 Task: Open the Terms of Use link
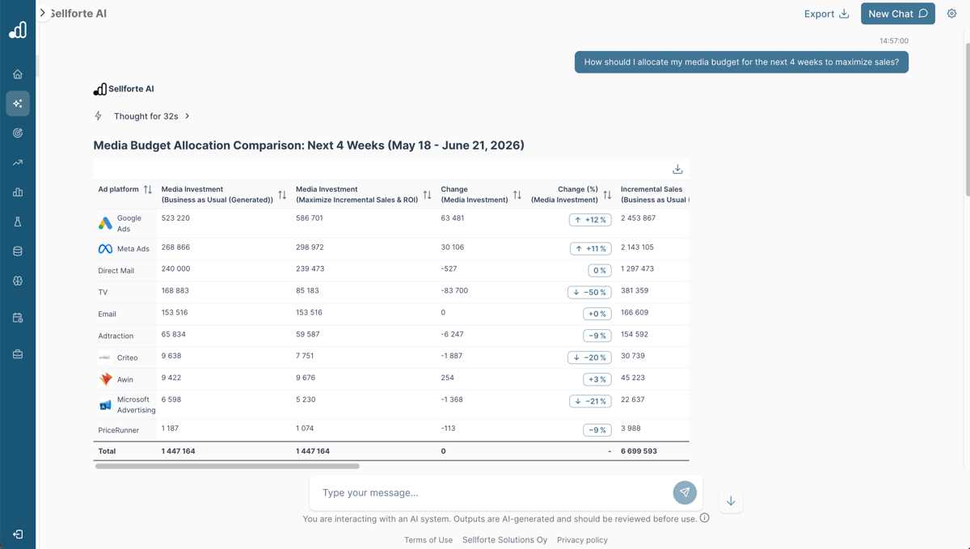coord(428,540)
